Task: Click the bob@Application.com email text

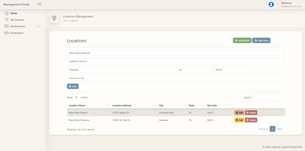Action: pos(292,6)
